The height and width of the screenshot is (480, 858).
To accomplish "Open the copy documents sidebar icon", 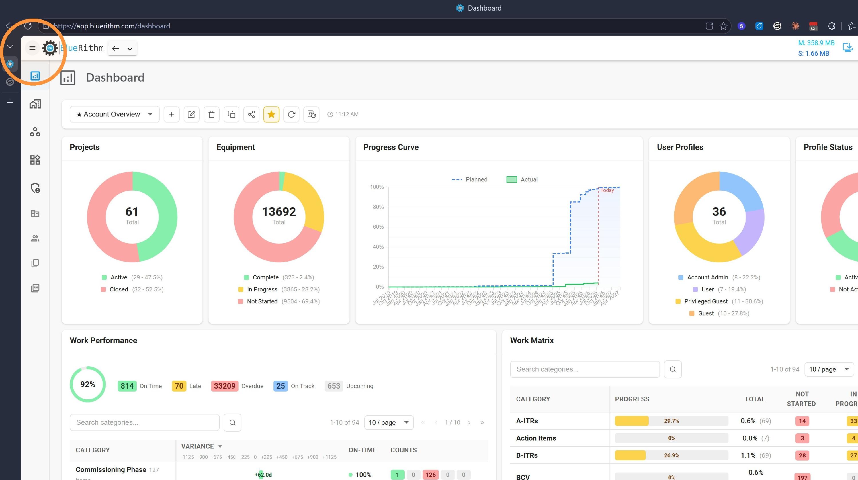I will coord(35,263).
